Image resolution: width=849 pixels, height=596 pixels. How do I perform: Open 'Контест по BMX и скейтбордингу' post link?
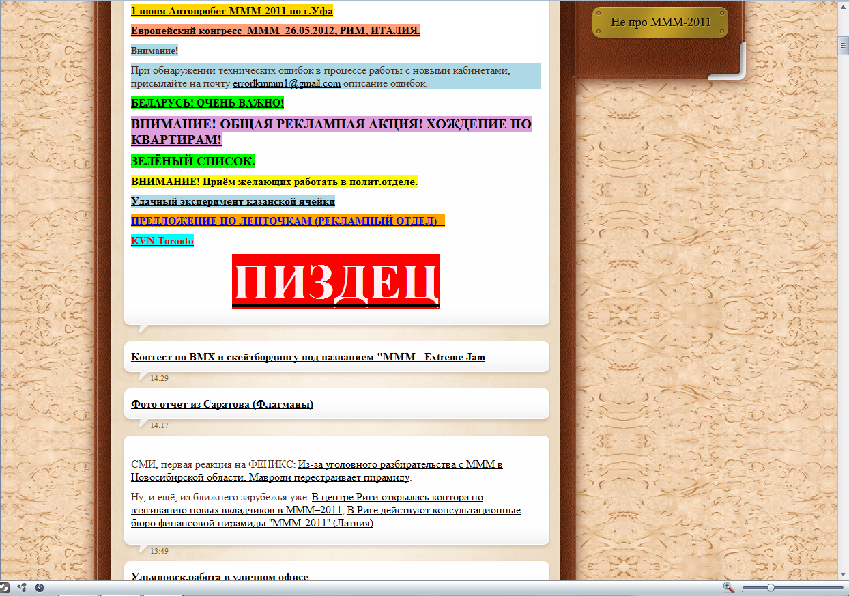pos(308,357)
